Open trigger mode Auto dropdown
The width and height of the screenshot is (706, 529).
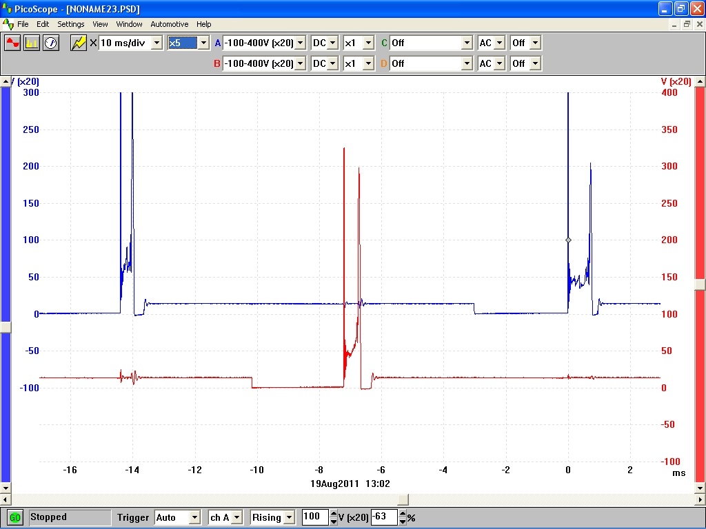tap(194, 517)
